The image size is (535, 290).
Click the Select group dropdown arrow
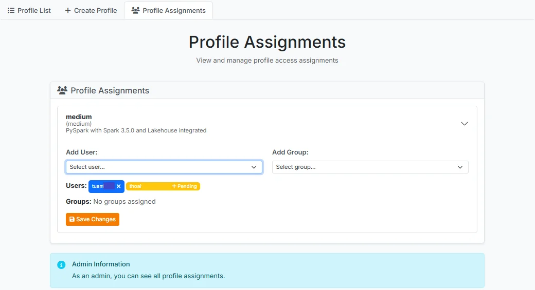[460, 167]
